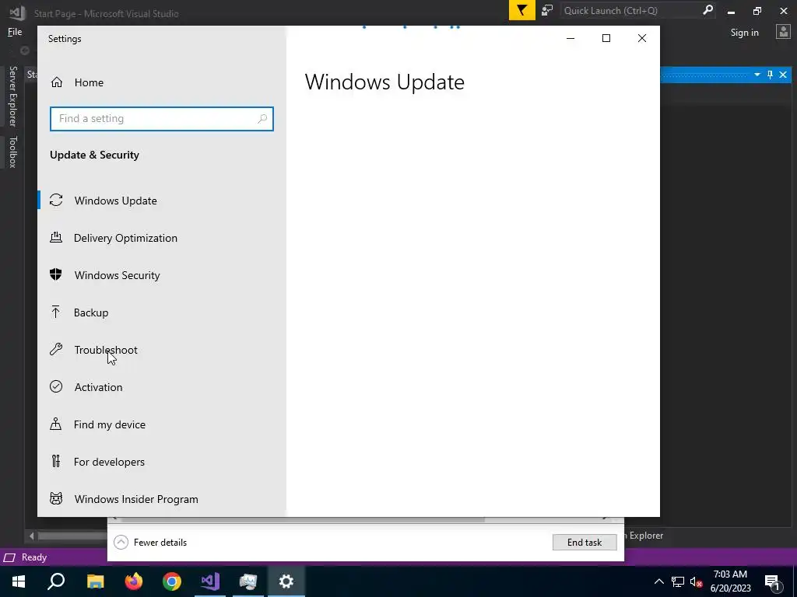Viewport: 797px width, 597px height.
Task: Go to Backup settings
Action: [x=91, y=312]
